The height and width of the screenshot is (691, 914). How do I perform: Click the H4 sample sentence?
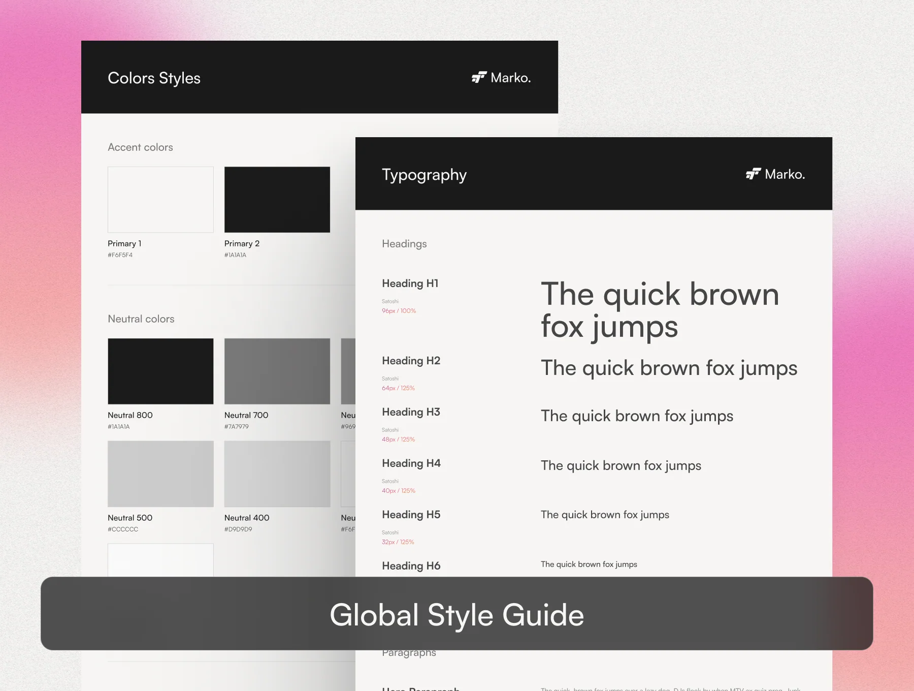621,466
